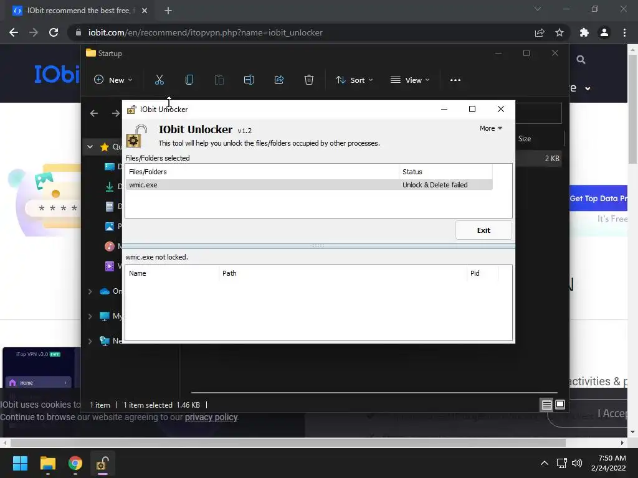Viewport: 638px width, 478px height.
Task: Click the webpage vertical scrollbar thumb
Action: 632,109
